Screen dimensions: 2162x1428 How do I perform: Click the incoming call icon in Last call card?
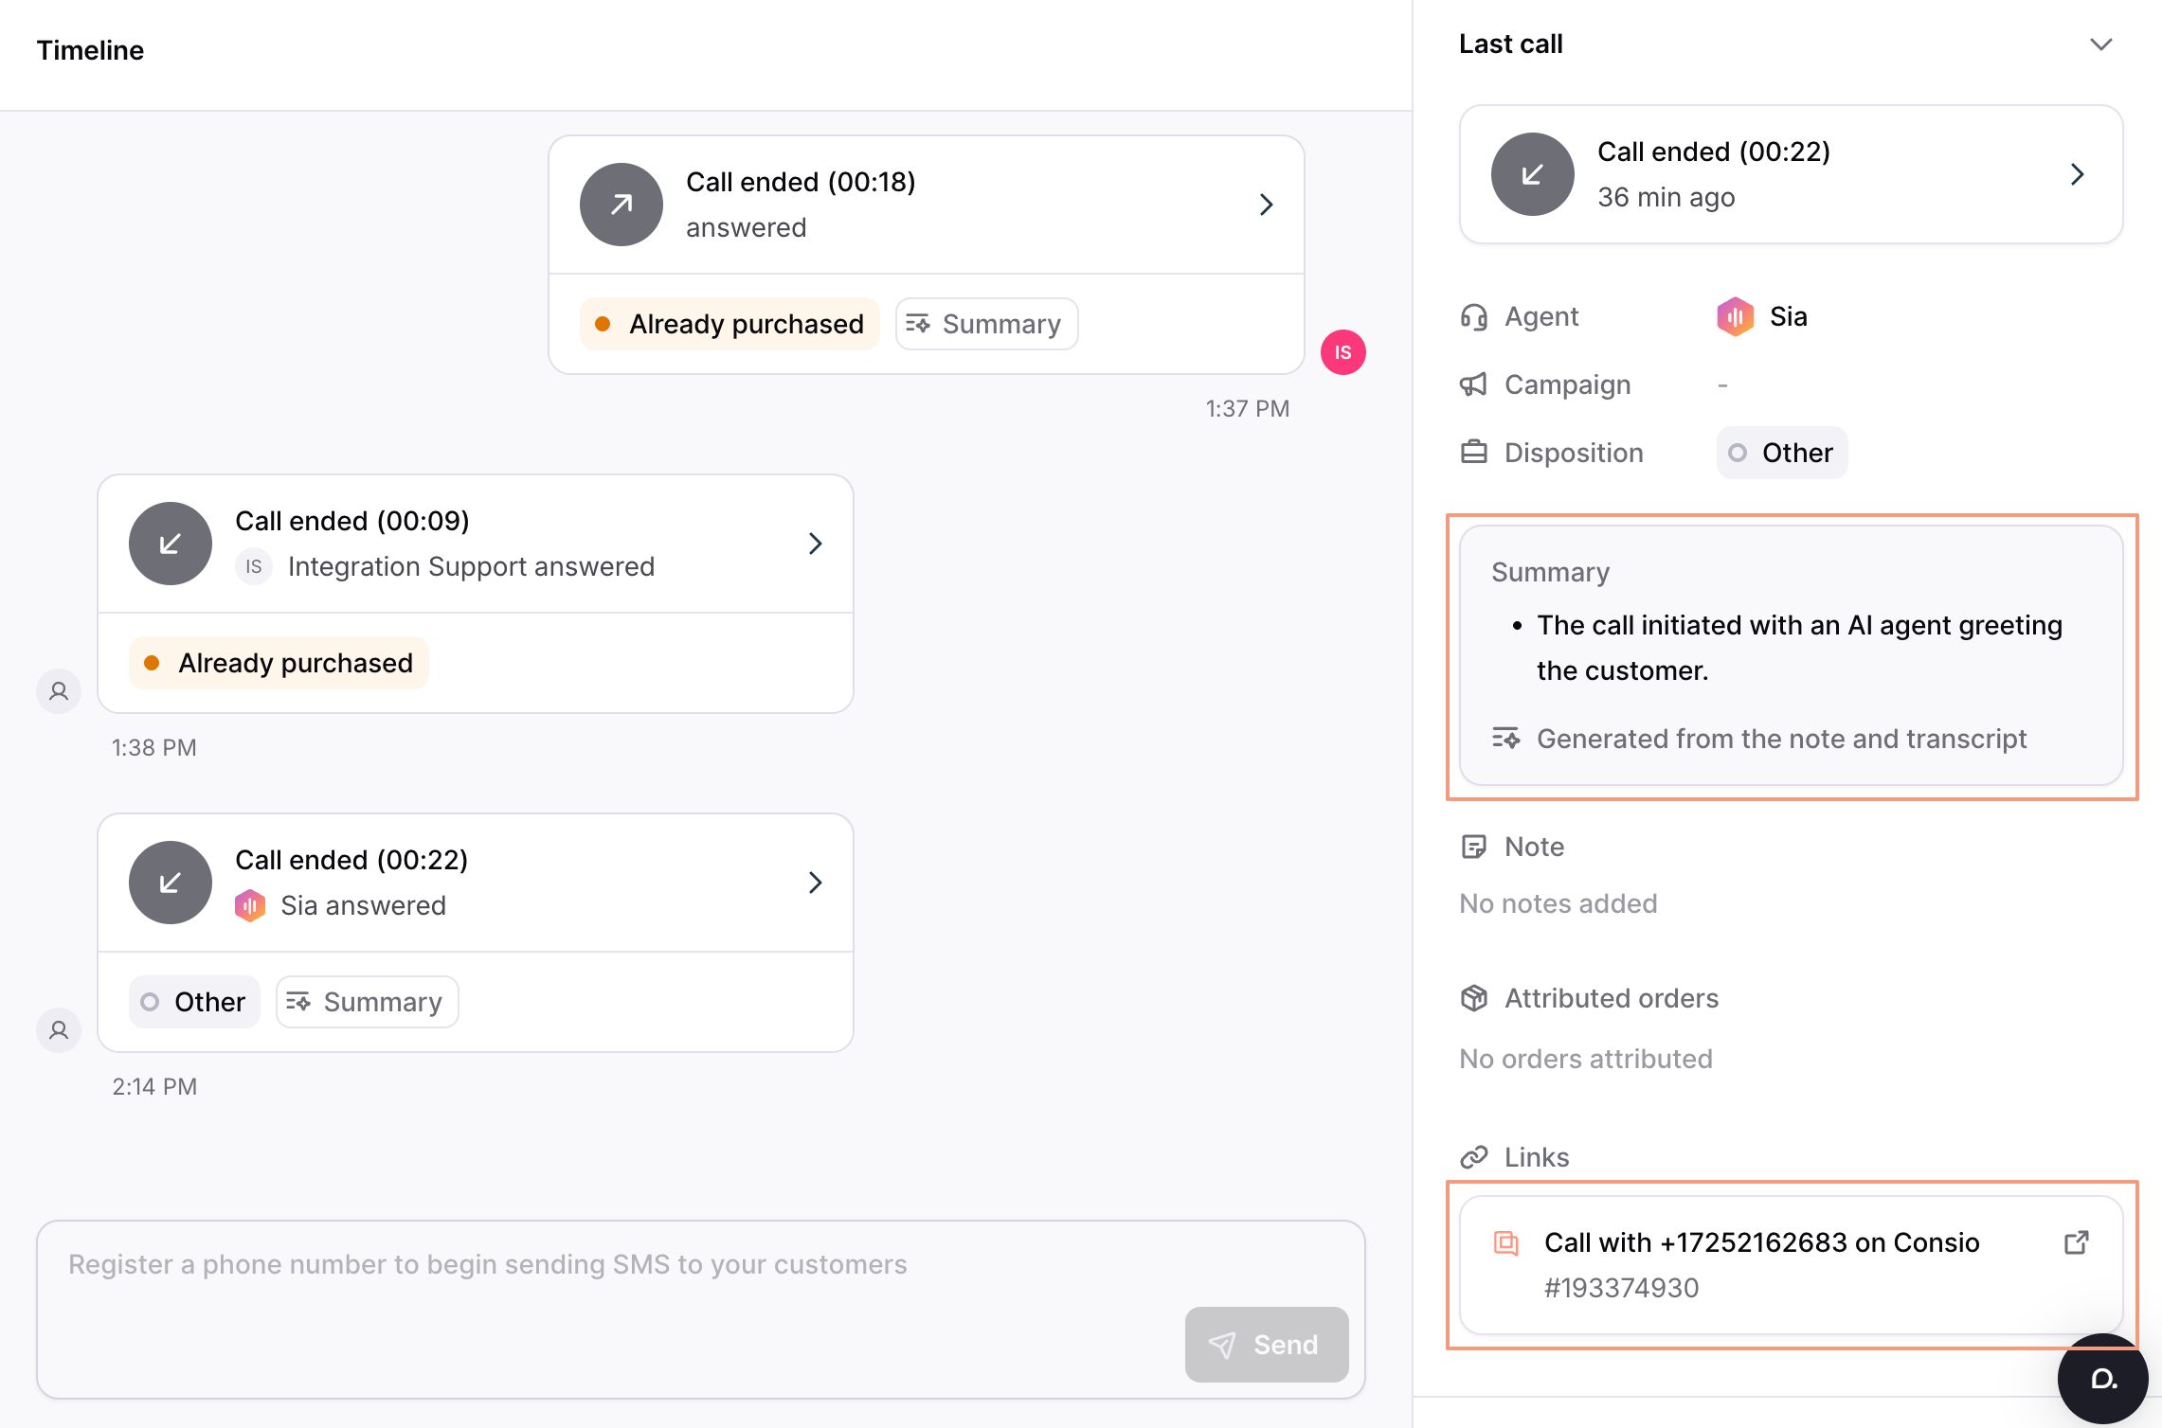(x=1532, y=174)
